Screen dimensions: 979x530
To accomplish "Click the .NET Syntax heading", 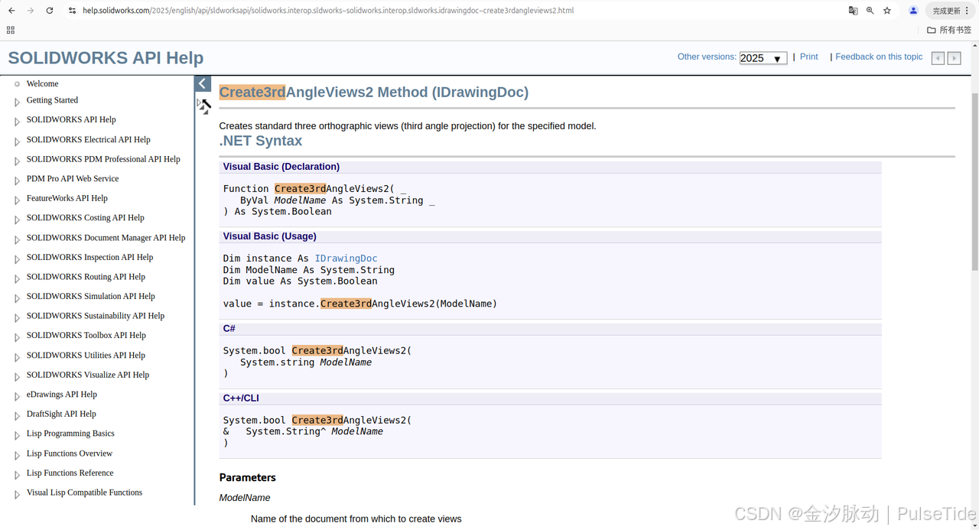I will click(261, 141).
